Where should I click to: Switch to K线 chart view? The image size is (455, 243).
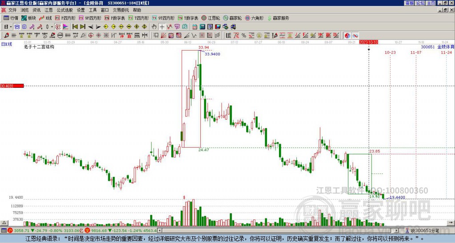(45, 18)
